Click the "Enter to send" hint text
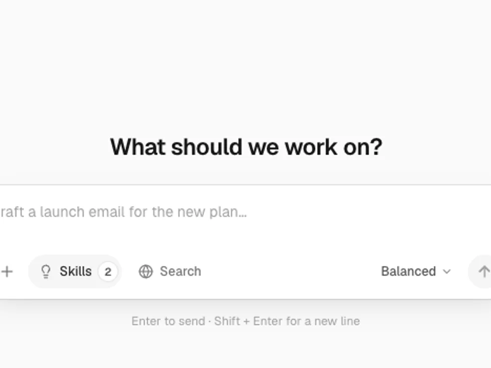This screenshot has width=491, height=368. [x=168, y=321]
